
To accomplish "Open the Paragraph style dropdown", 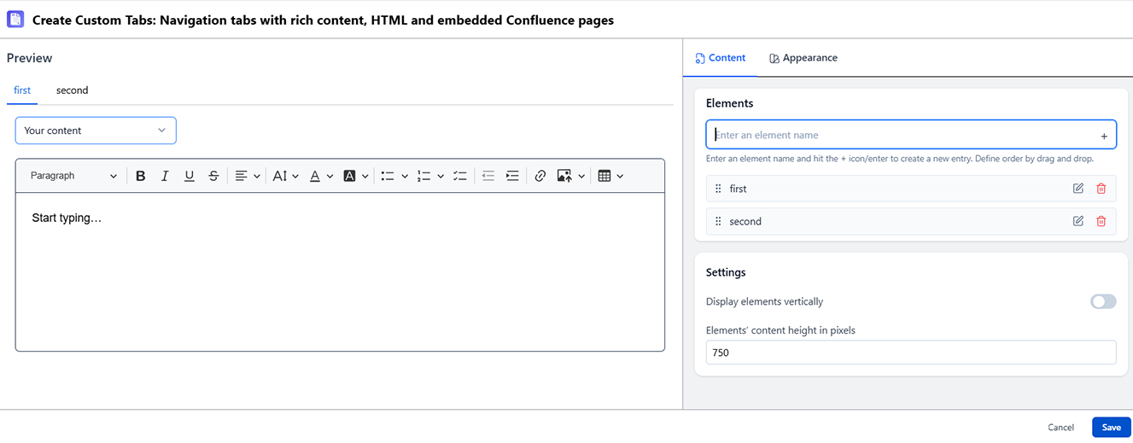I will pyautogui.click(x=74, y=176).
